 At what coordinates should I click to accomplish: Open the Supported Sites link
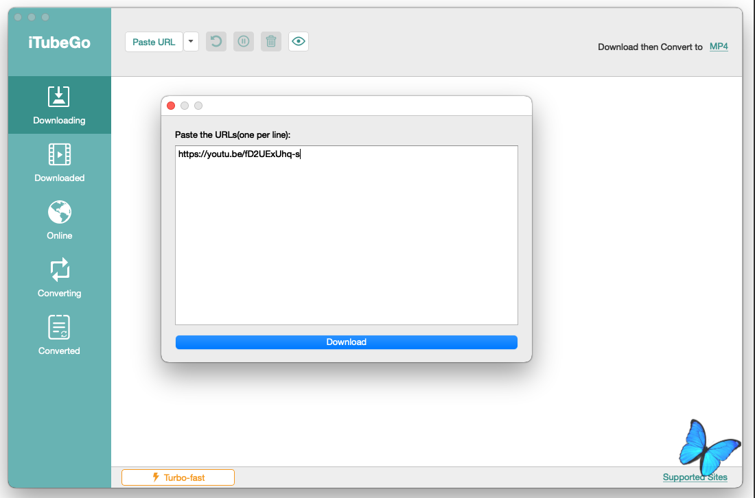pos(695,477)
